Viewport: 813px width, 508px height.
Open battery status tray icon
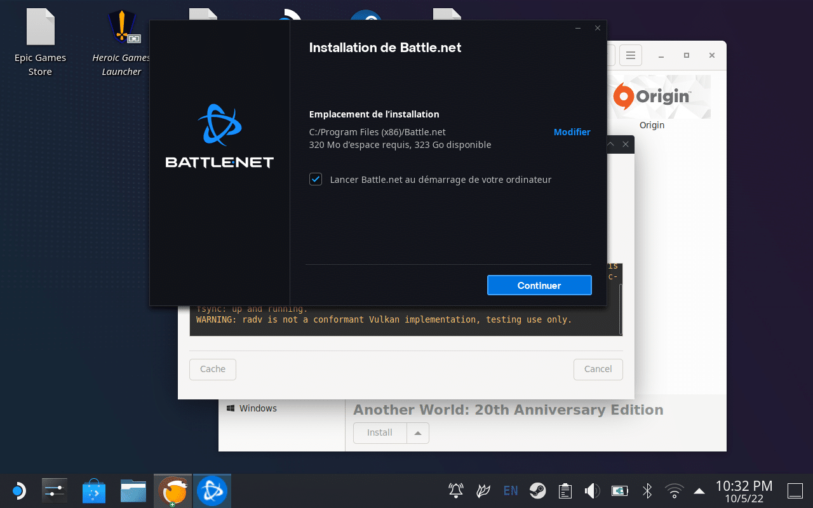click(x=619, y=490)
